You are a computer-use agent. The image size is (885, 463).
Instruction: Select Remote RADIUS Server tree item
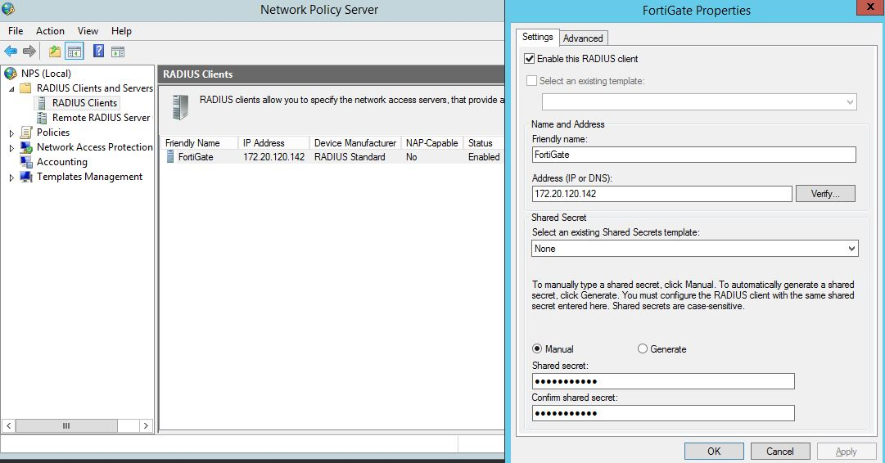101,117
